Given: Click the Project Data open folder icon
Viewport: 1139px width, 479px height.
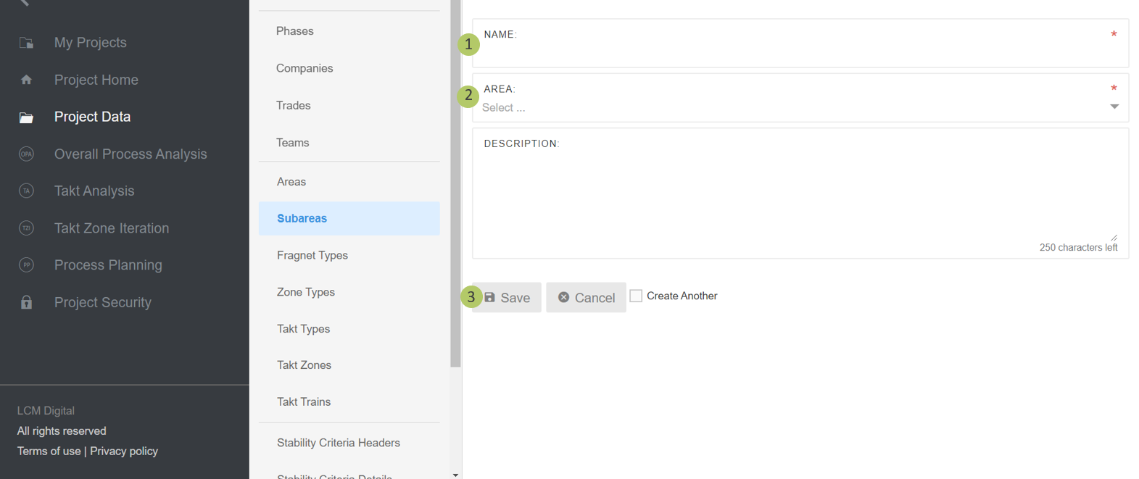Looking at the screenshot, I should [26, 117].
